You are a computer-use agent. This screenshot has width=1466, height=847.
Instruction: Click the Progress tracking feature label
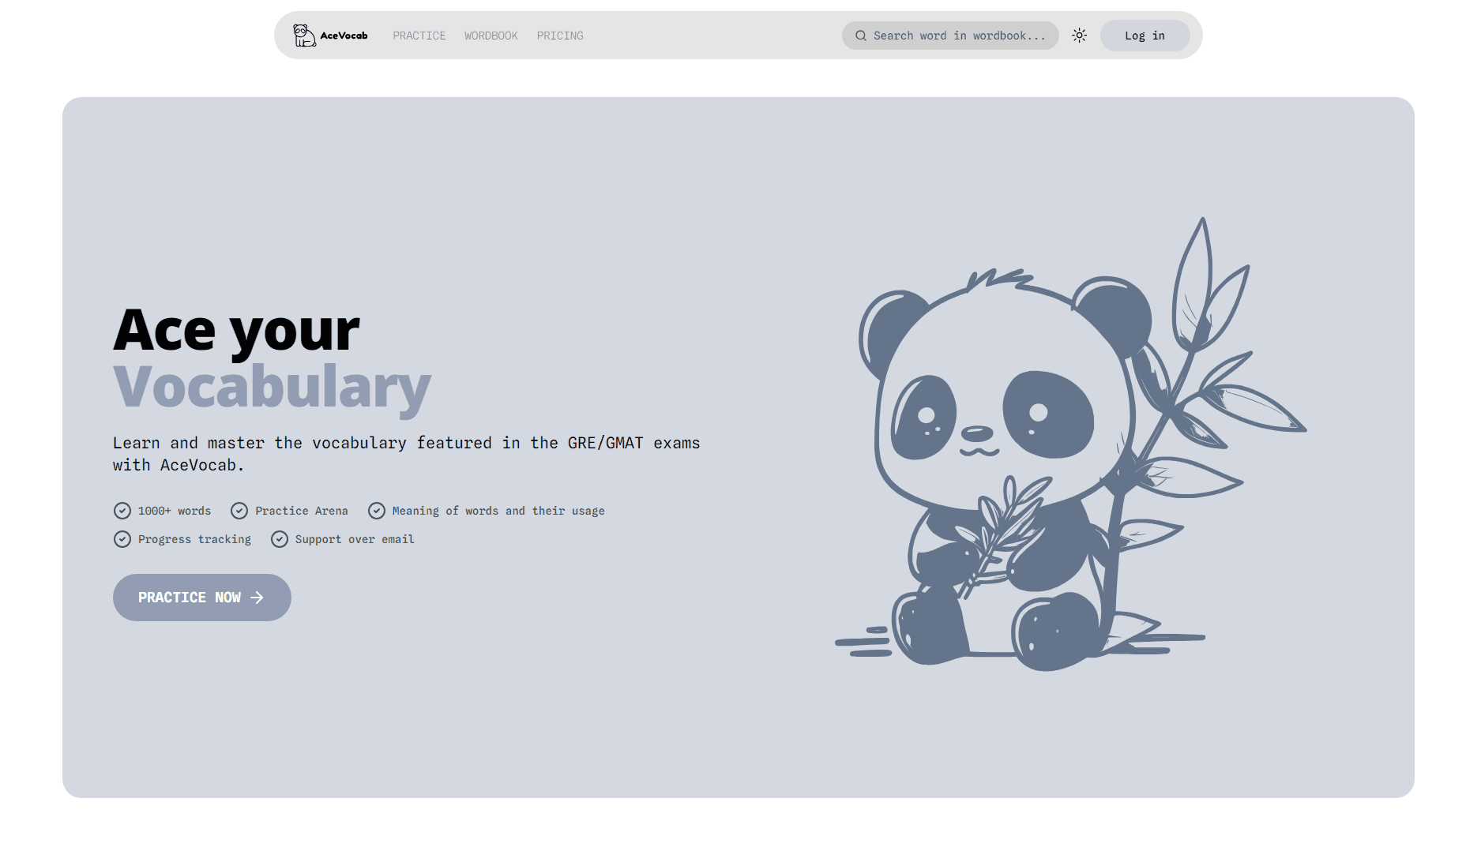click(x=194, y=539)
